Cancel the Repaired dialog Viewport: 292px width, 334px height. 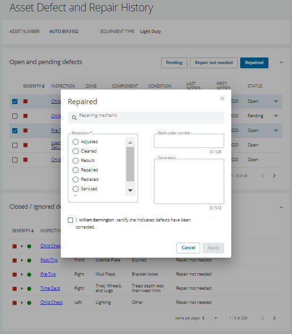188,248
